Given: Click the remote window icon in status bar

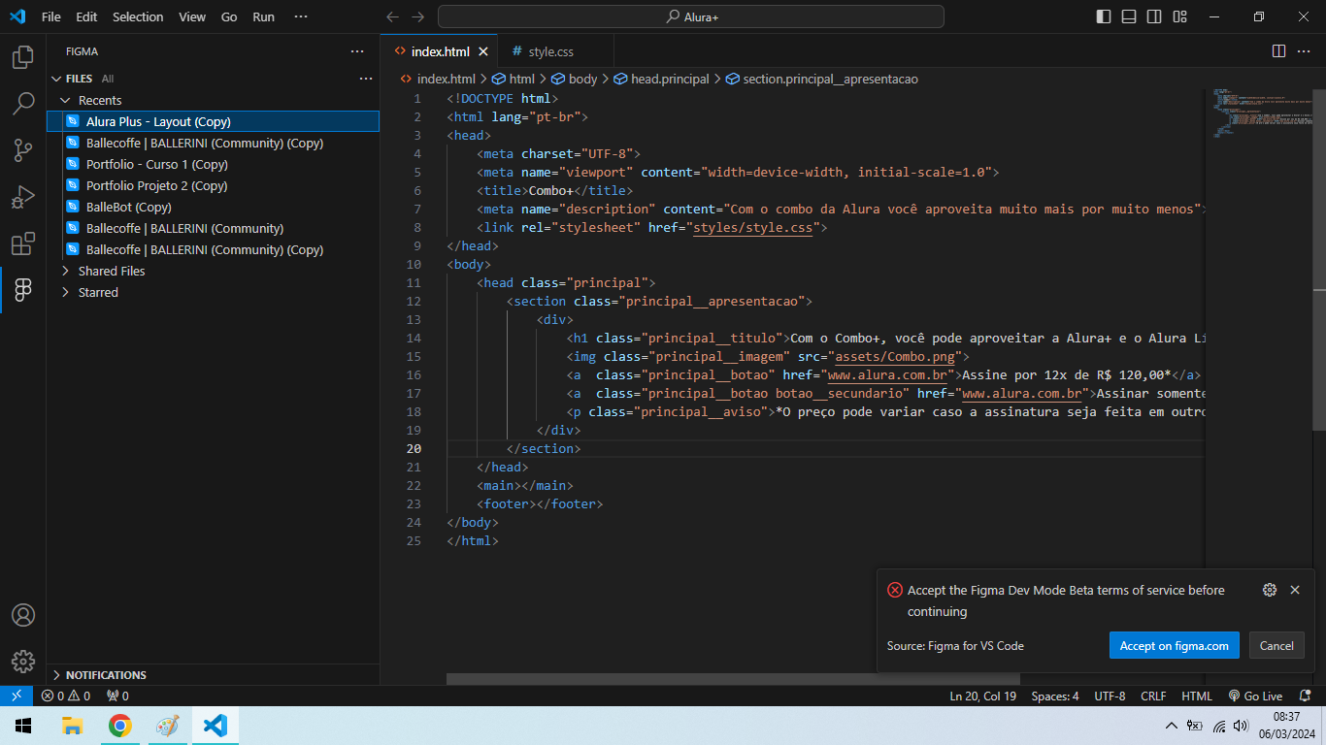Looking at the screenshot, I should point(17,696).
